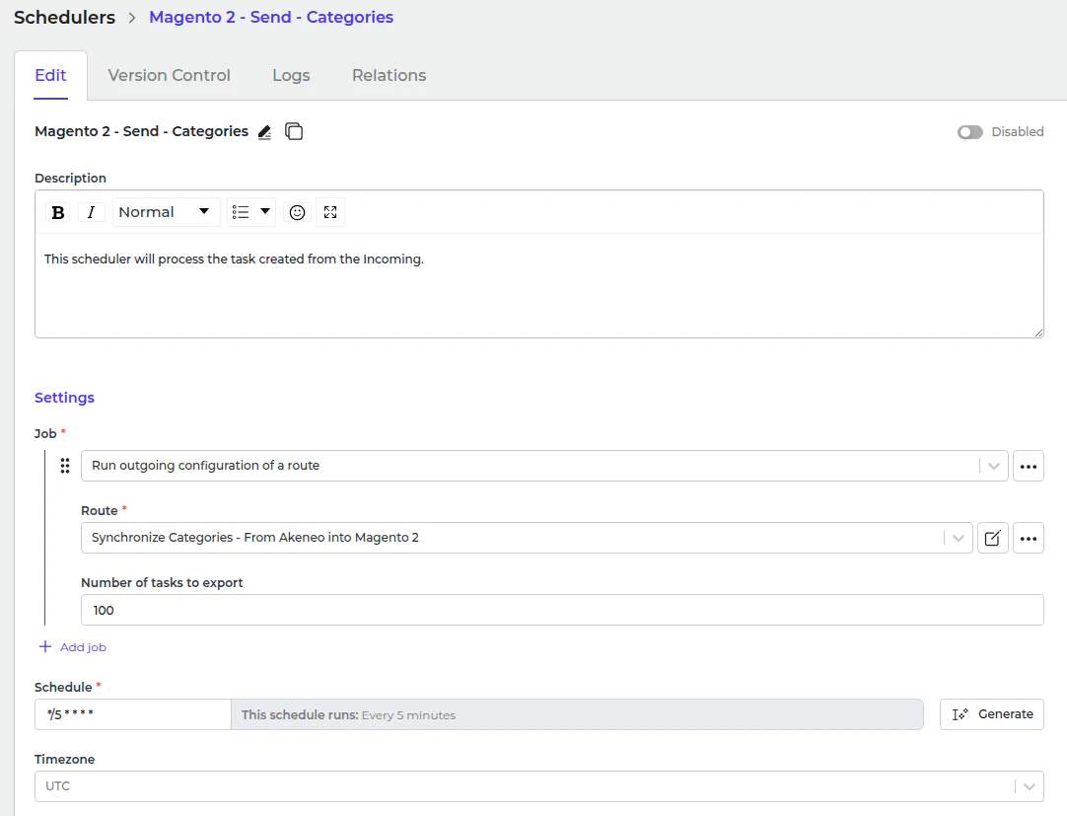Switch to the Edit tab
The width and height of the screenshot is (1067, 816).
point(50,76)
